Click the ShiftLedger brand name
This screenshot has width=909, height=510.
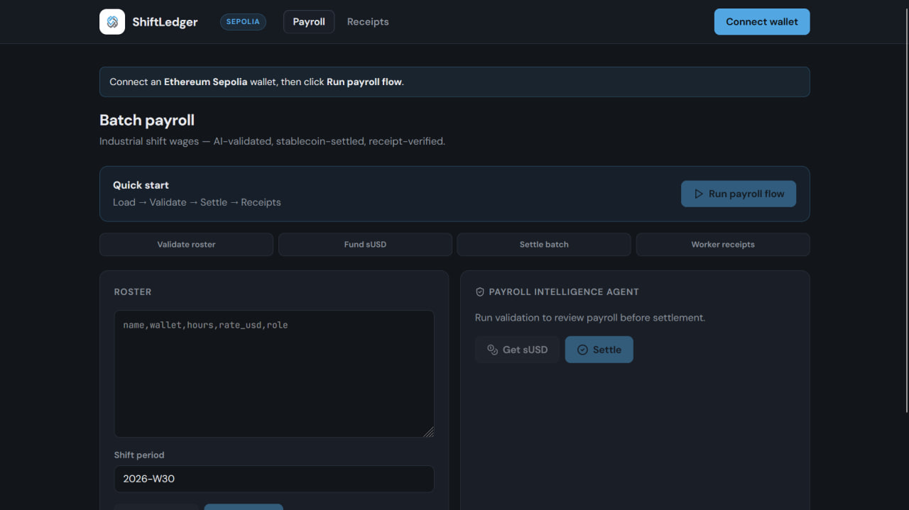click(x=165, y=22)
